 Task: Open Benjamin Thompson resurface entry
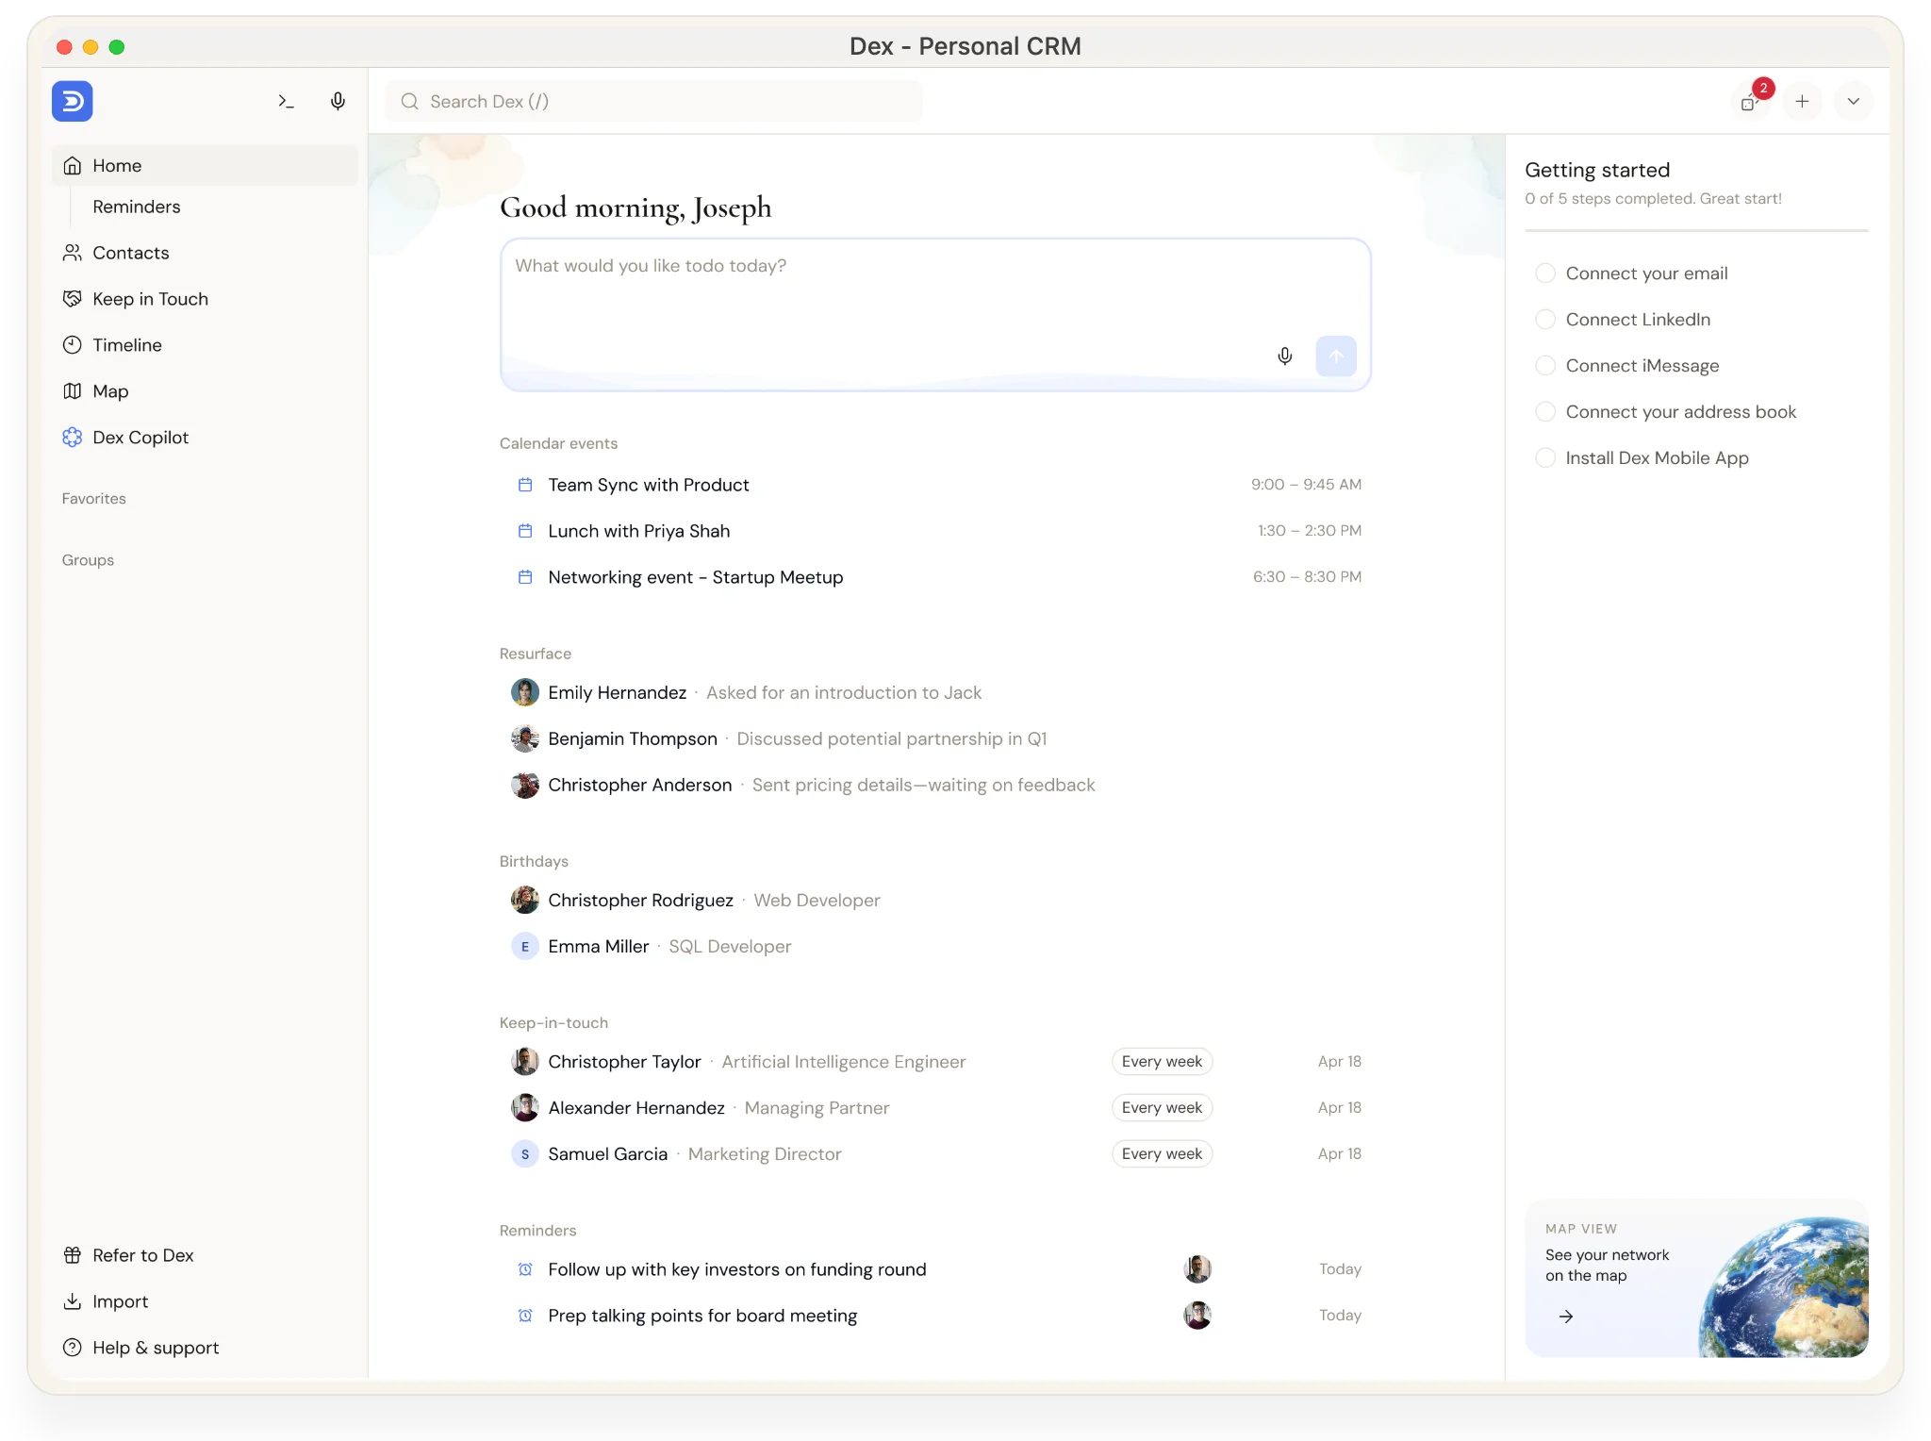click(x=935, y=738)
